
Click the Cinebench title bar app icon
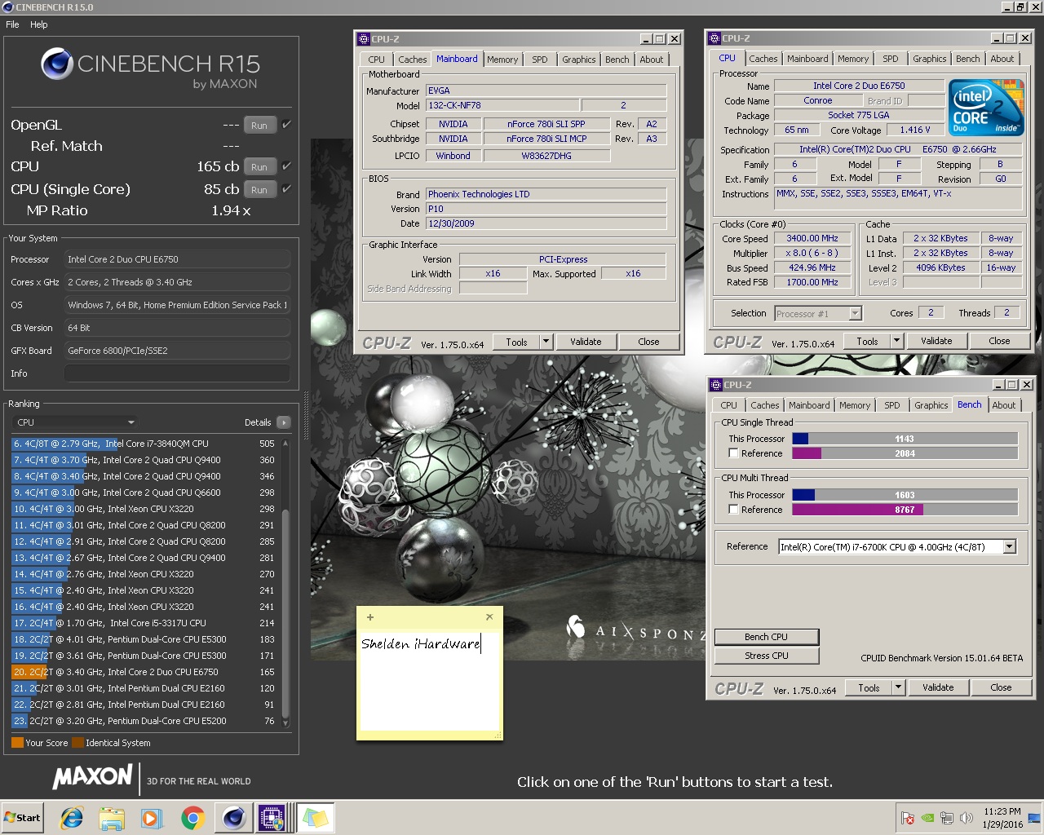(x=8, y=7)
